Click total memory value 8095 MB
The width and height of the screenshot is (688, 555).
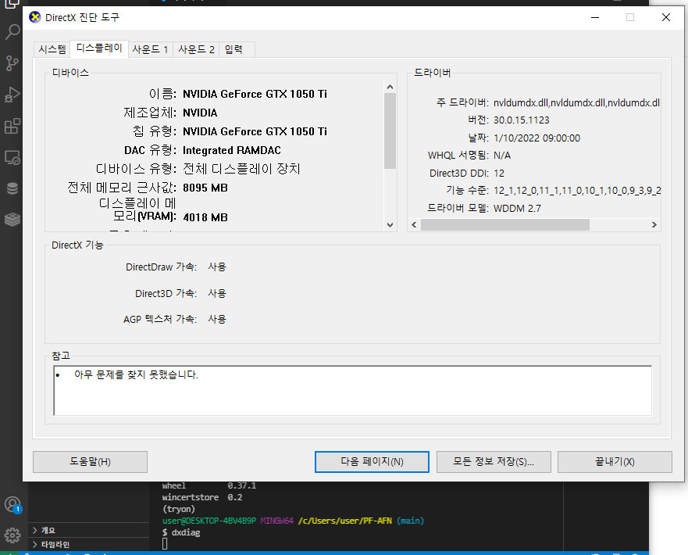(x=205, y=188)
